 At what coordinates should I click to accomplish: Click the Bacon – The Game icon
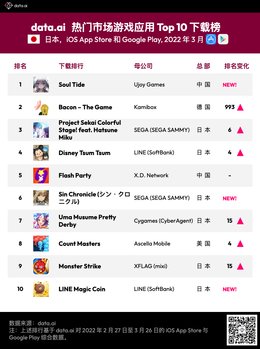click(41, 107)
